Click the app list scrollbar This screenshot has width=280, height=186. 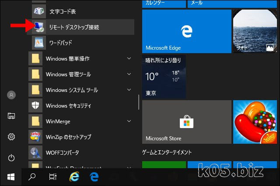point(139,102)
